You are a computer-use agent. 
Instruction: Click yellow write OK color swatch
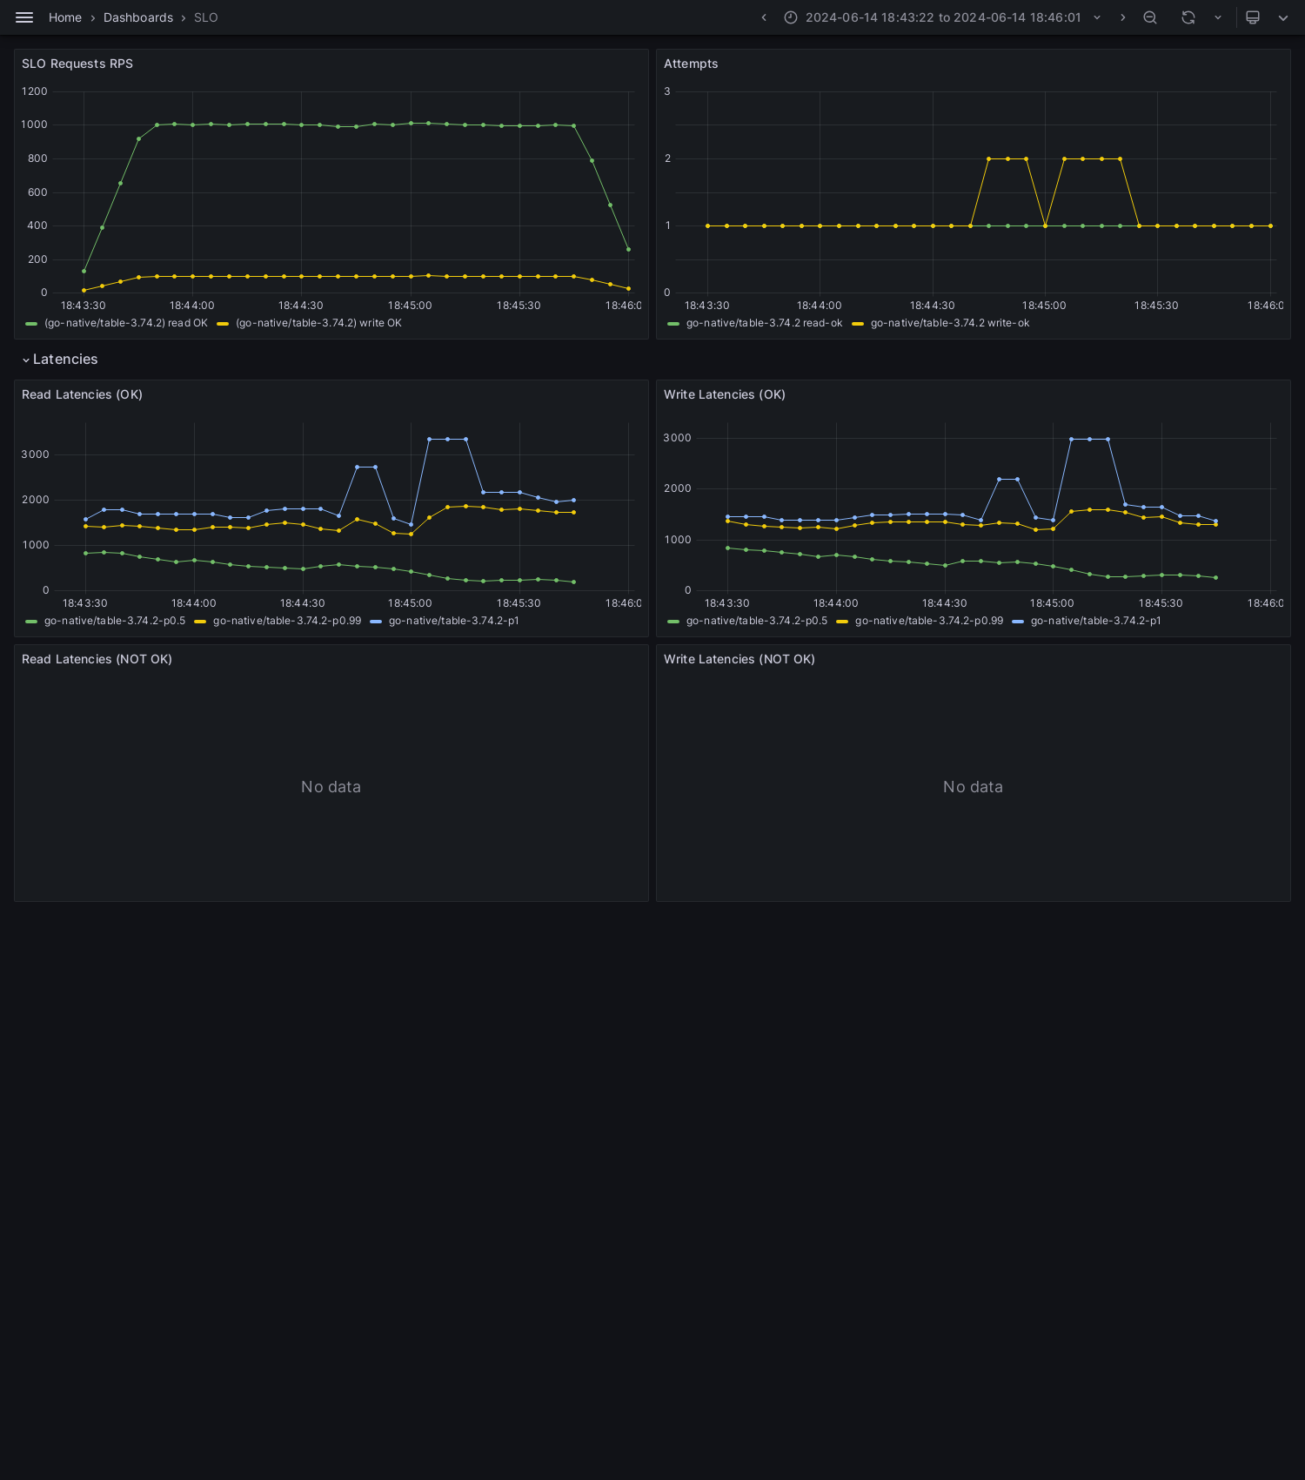coord(223,324)
